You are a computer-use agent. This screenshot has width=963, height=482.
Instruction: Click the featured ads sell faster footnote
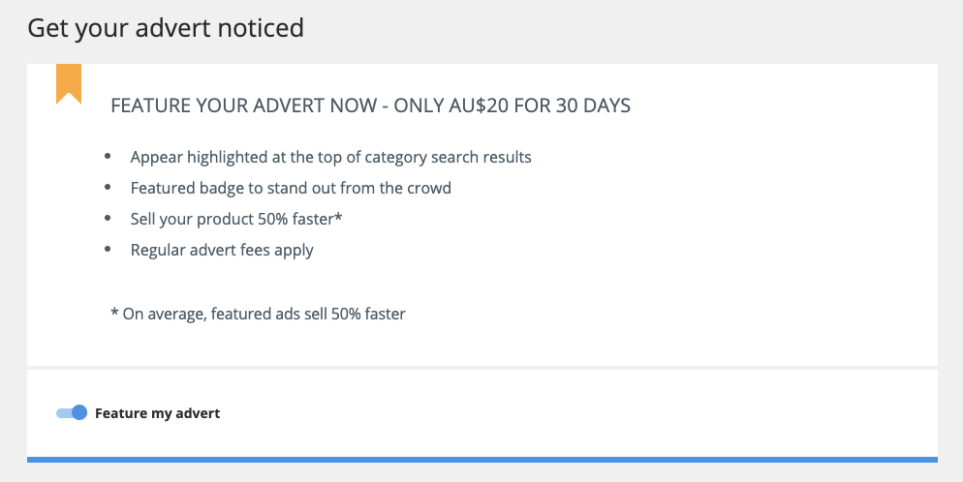(258, 314)
